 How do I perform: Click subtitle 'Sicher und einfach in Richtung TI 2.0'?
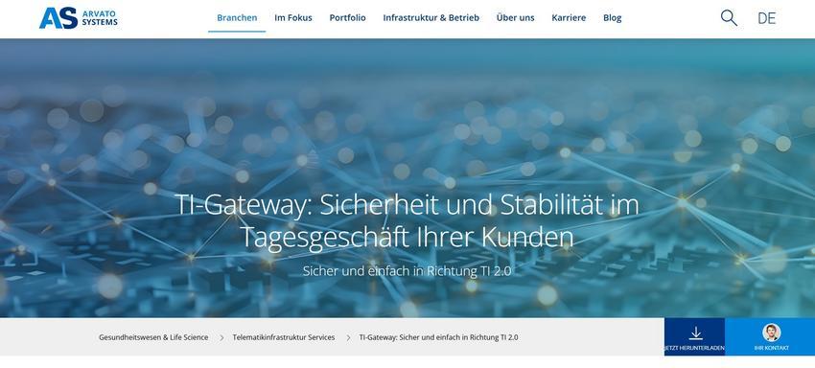click(407, 271)
